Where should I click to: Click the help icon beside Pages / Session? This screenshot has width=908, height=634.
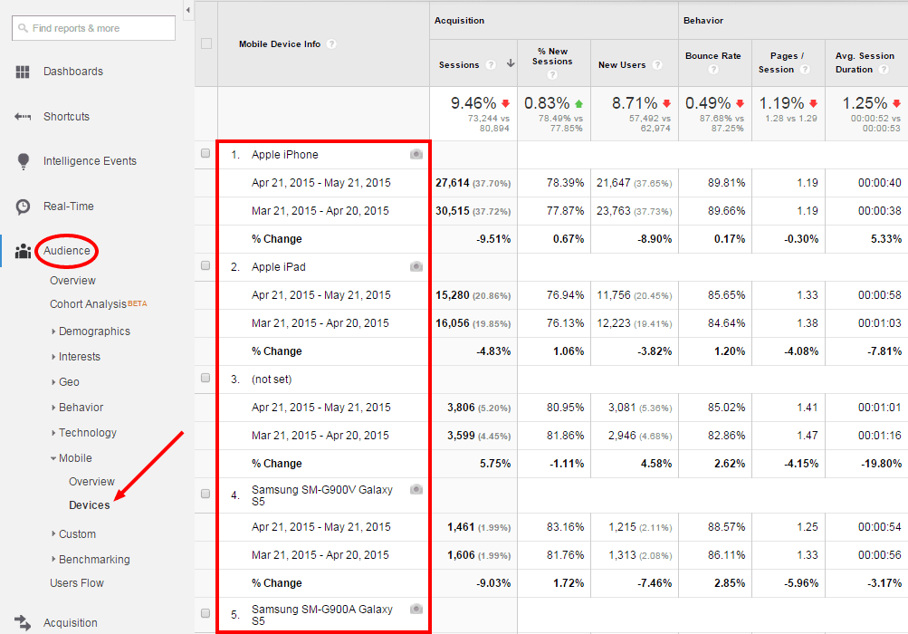805,70
